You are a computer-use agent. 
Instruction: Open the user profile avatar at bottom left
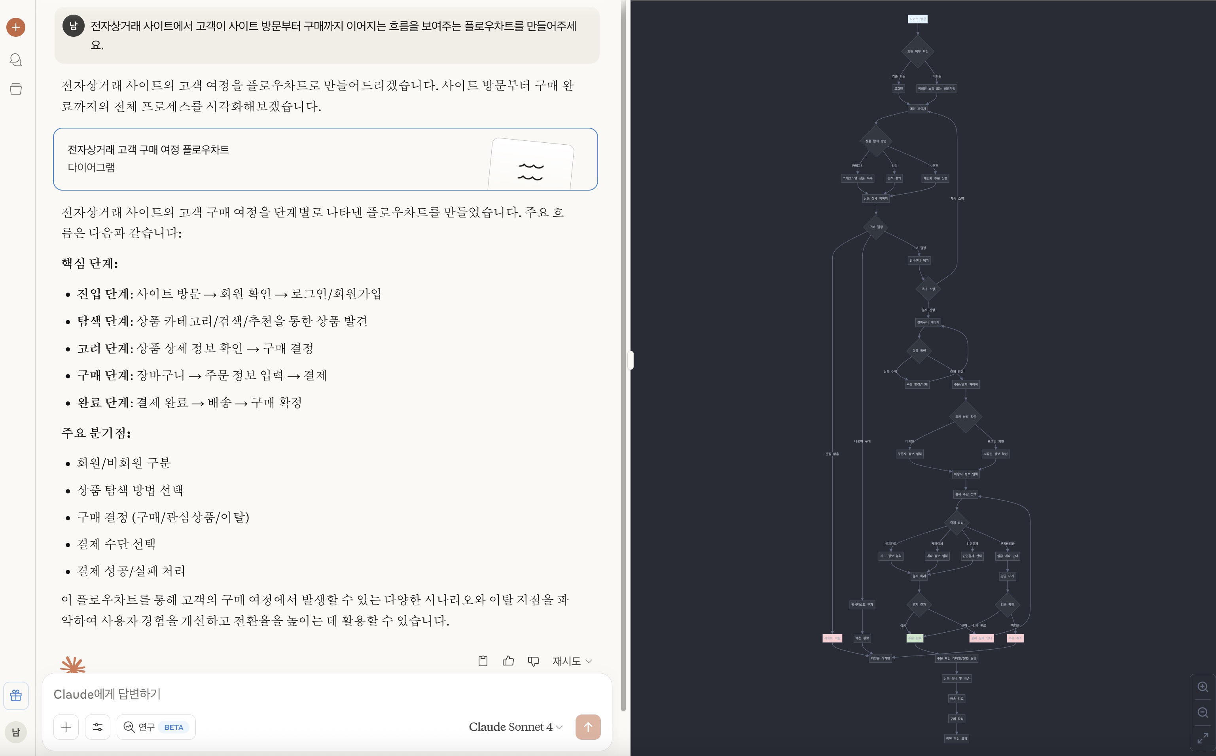pyautogui.click(x=15, y=733)
